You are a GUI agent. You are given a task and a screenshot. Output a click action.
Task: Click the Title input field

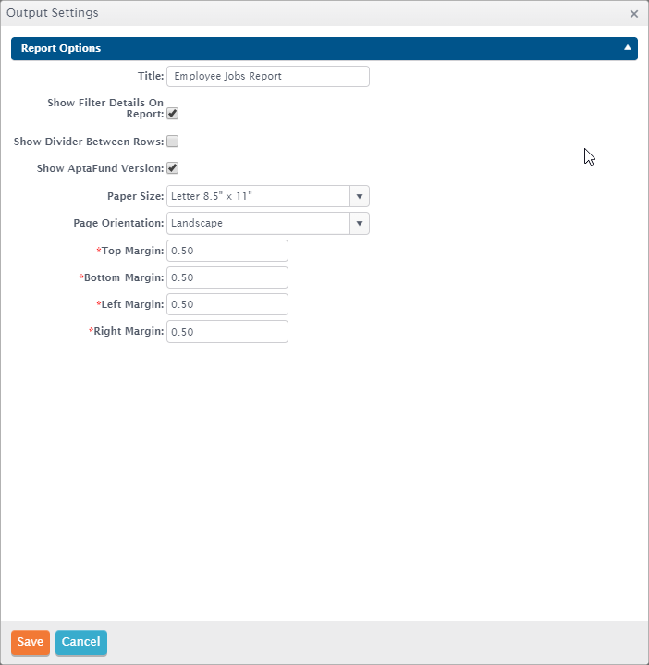point(268,77)
